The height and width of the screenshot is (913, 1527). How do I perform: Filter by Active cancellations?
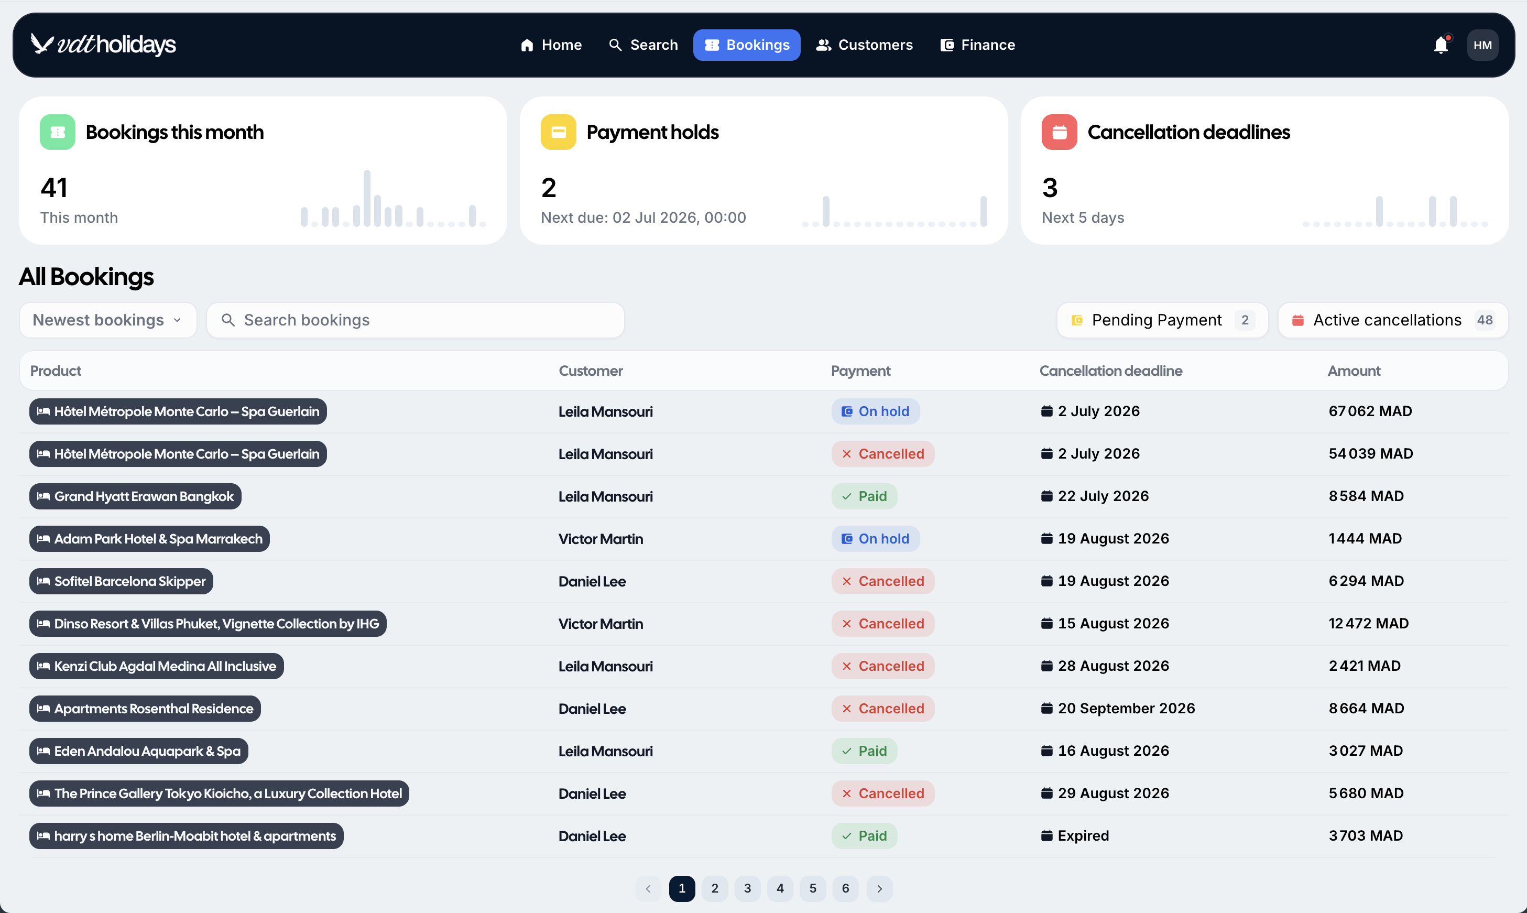point(1392,320)
